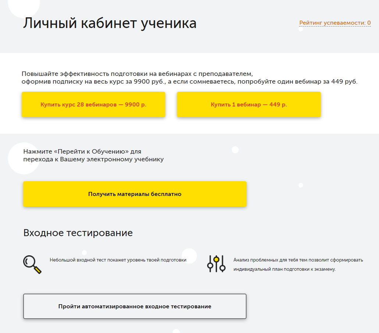
Task: Click the magnifying glass icon
Action: tap(32, 264)
